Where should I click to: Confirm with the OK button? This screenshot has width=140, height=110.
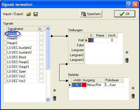click(125, 14)
